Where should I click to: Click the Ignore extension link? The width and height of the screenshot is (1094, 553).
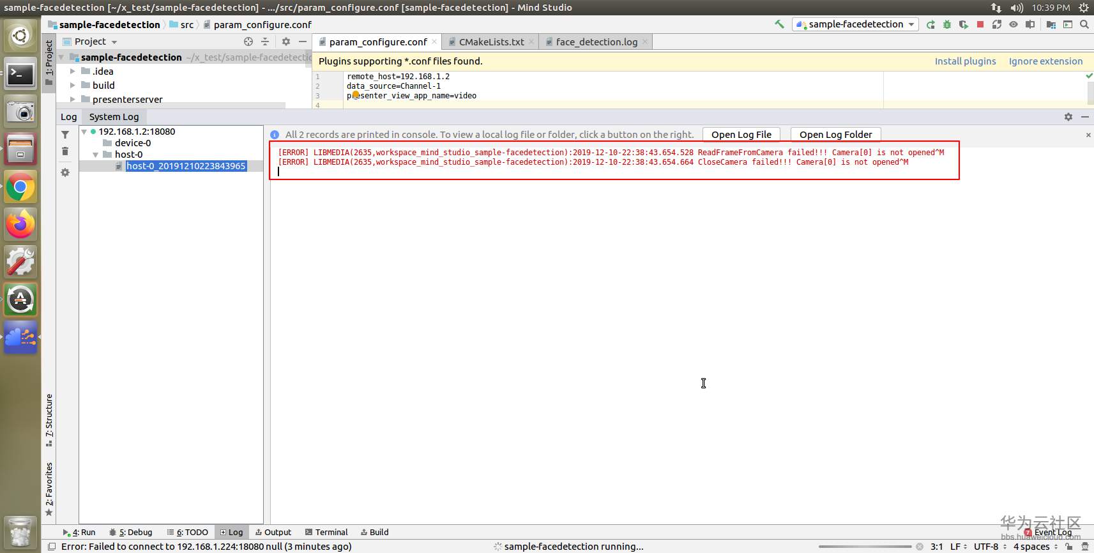click(1045, 61)
